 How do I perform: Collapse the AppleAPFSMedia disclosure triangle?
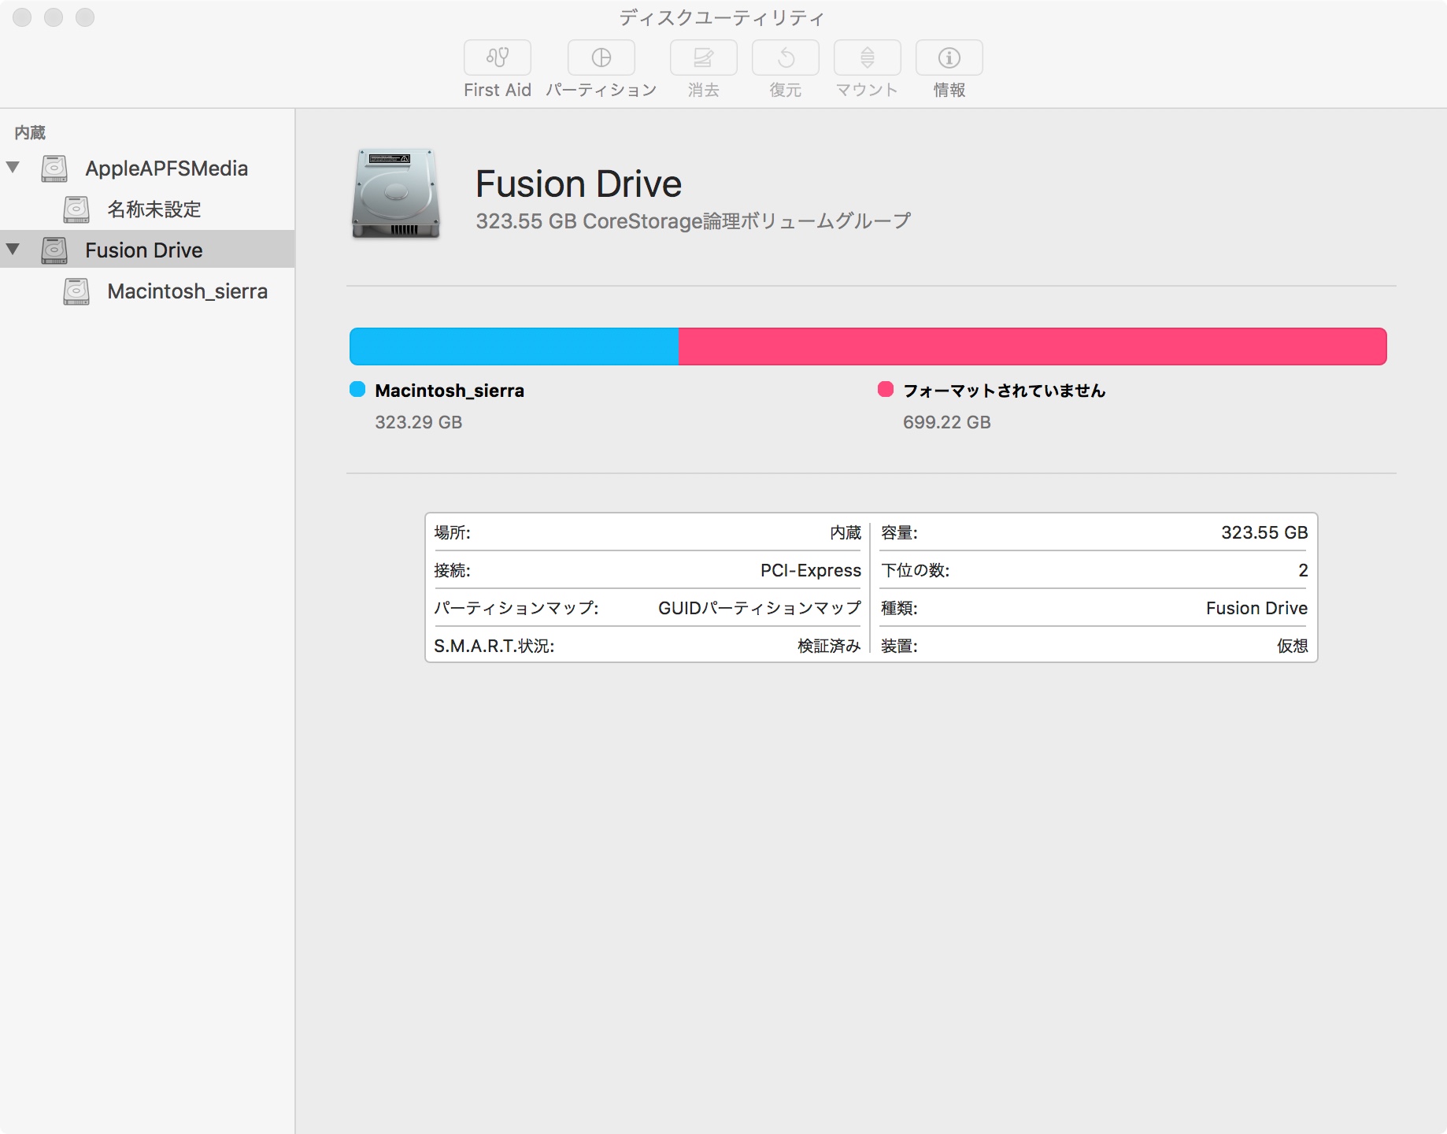click(13, 167)
